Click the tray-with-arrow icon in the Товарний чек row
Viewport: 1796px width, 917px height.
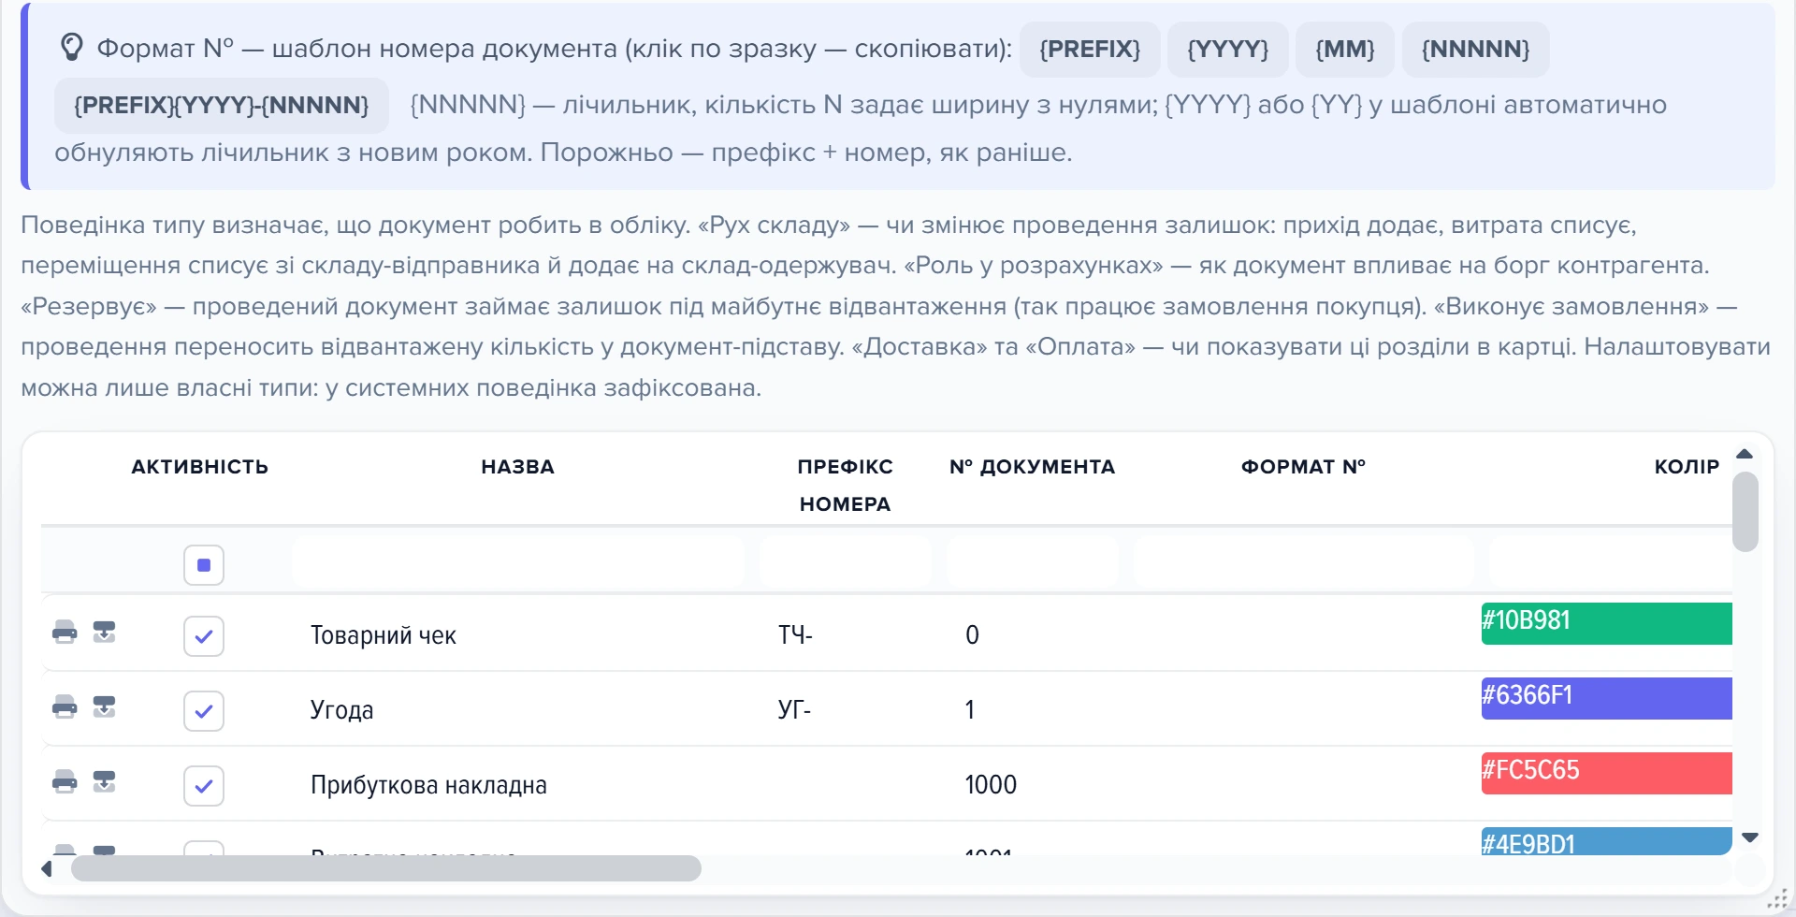coord(104,633)
